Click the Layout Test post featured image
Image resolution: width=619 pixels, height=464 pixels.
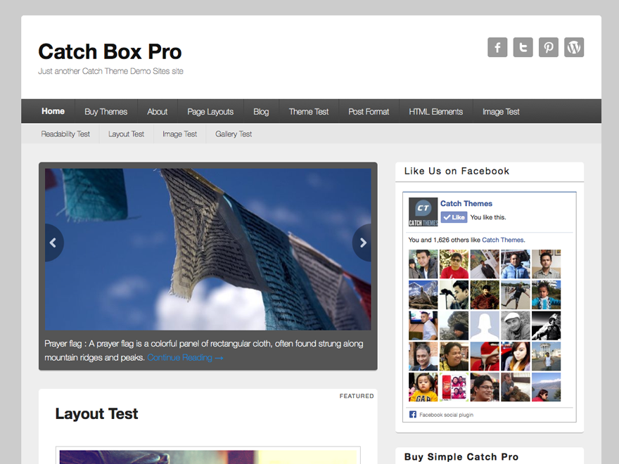click(208, 457)
